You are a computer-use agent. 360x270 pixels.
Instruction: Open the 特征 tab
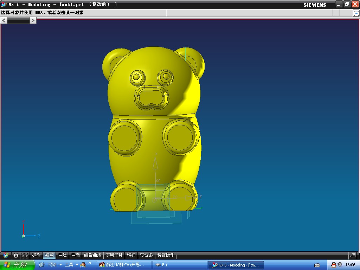(131, 255)
